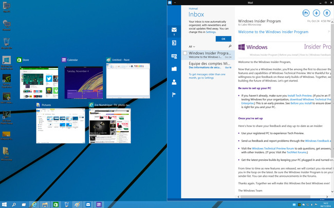Expand the All filter dropdown in Inbox

192,47
